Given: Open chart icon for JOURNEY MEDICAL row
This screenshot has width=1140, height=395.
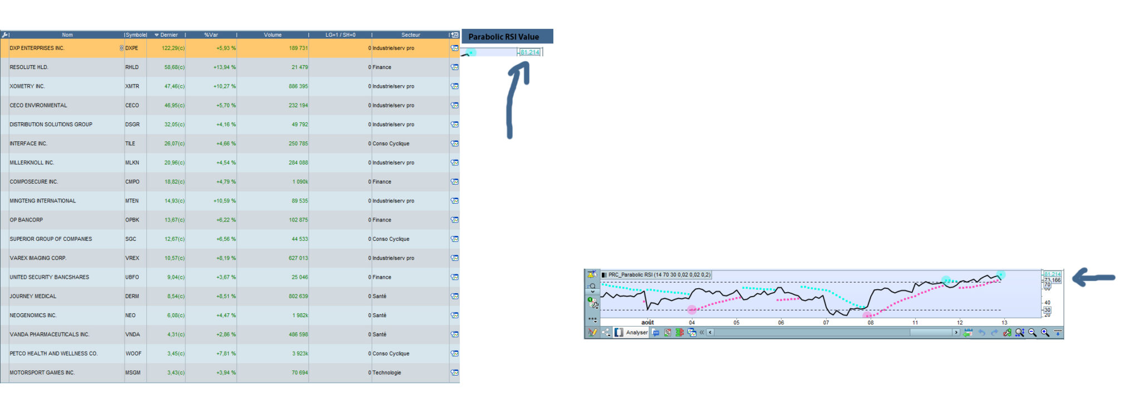Looking at the screenshot, I should pos(455,296).
